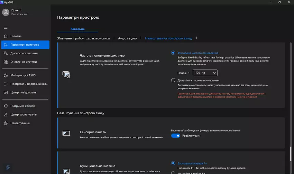This screenshot has width=294, height=174.
Task: Open Налаштування gear in sidebar
Action: [6, 123]
